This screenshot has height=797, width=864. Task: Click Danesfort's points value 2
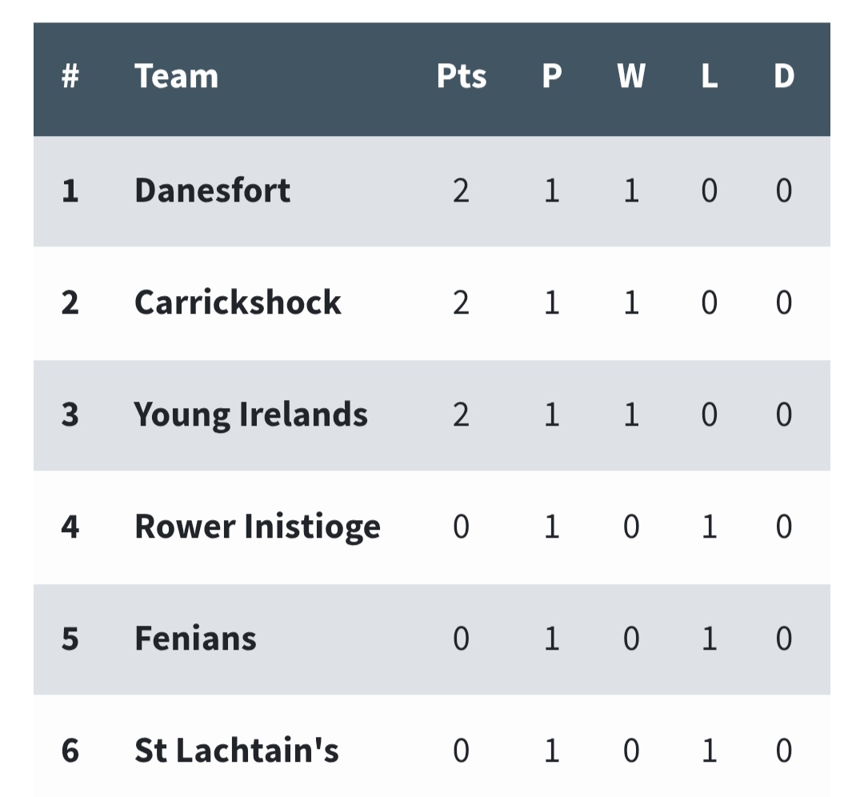[461, 191]
